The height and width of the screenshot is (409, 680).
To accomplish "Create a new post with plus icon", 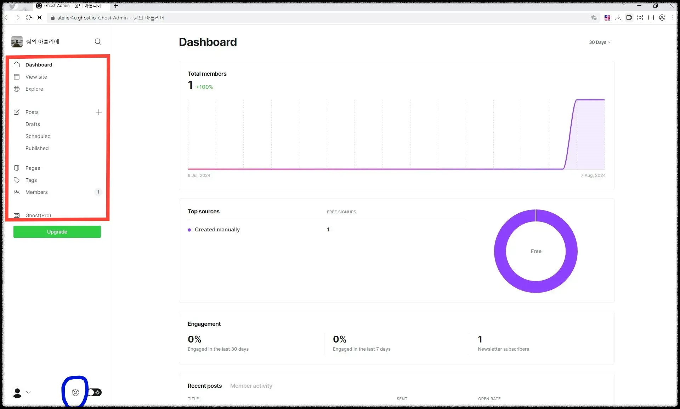I will (99, 112).
